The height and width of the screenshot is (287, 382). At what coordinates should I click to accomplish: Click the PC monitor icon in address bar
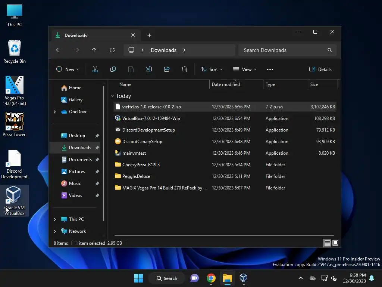[131, 50]
